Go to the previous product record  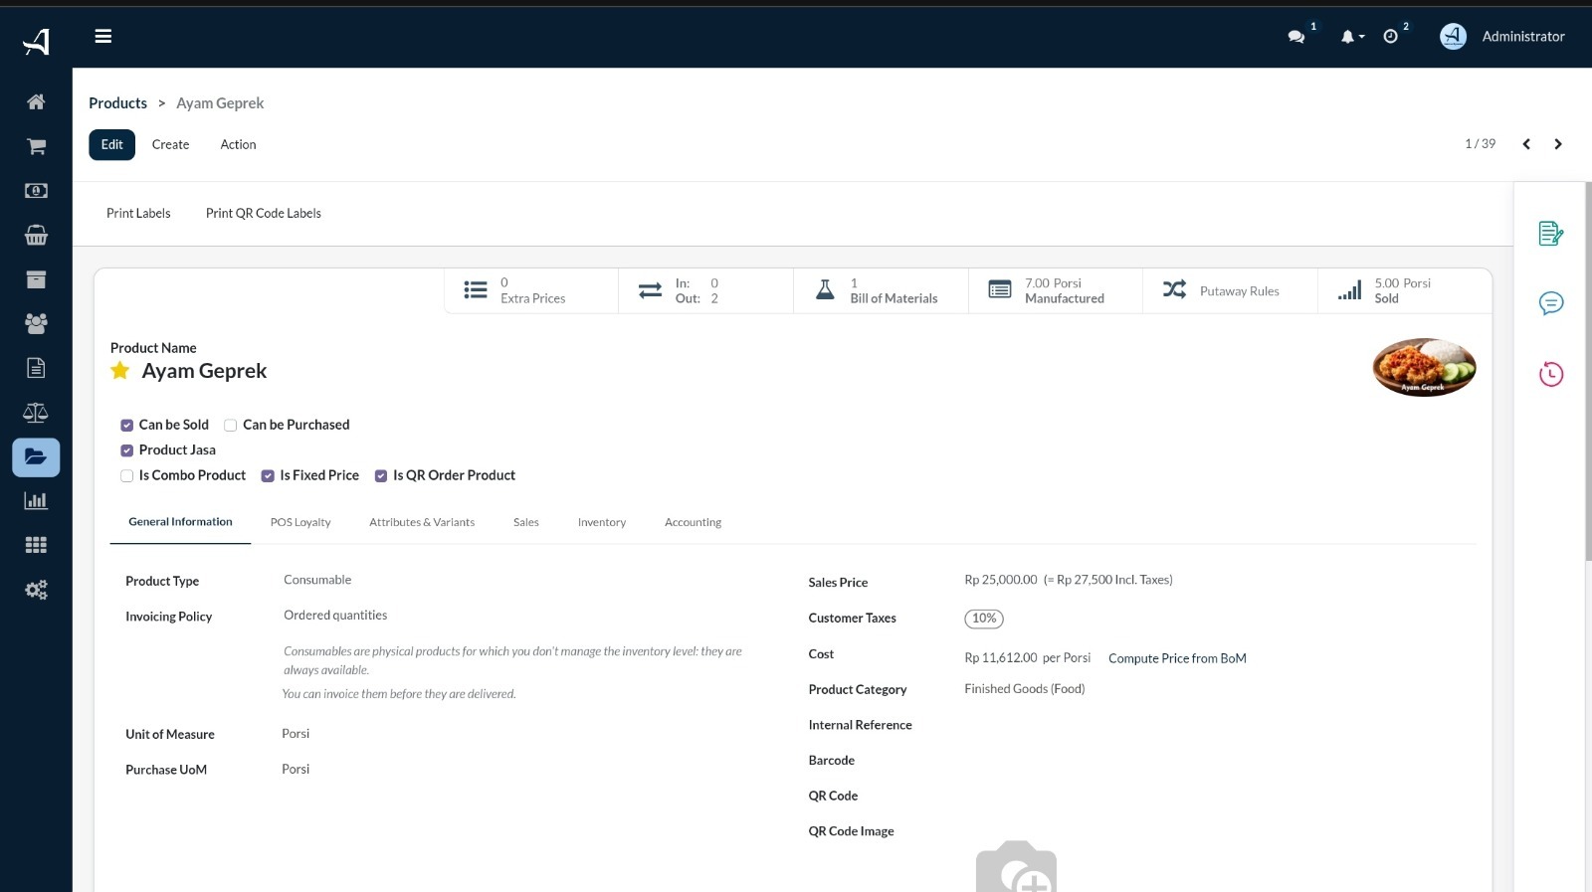pos(1526,144)
